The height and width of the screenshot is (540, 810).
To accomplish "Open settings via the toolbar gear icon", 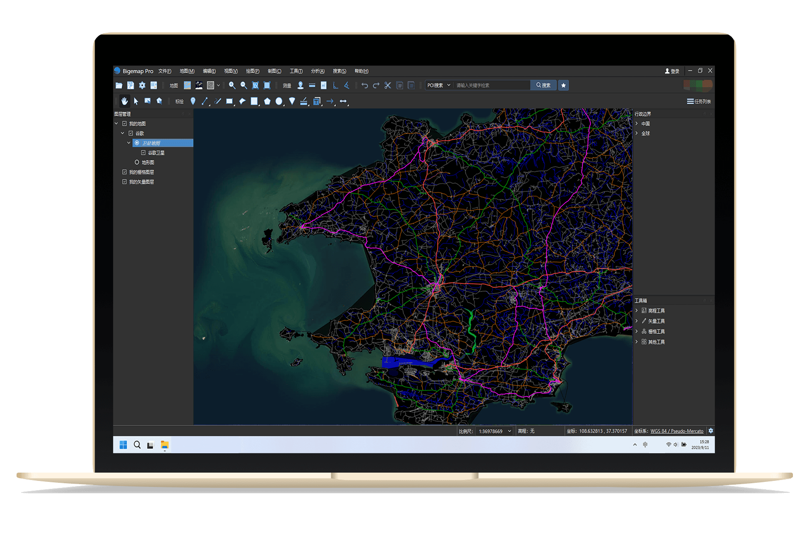I will (142, 85).
